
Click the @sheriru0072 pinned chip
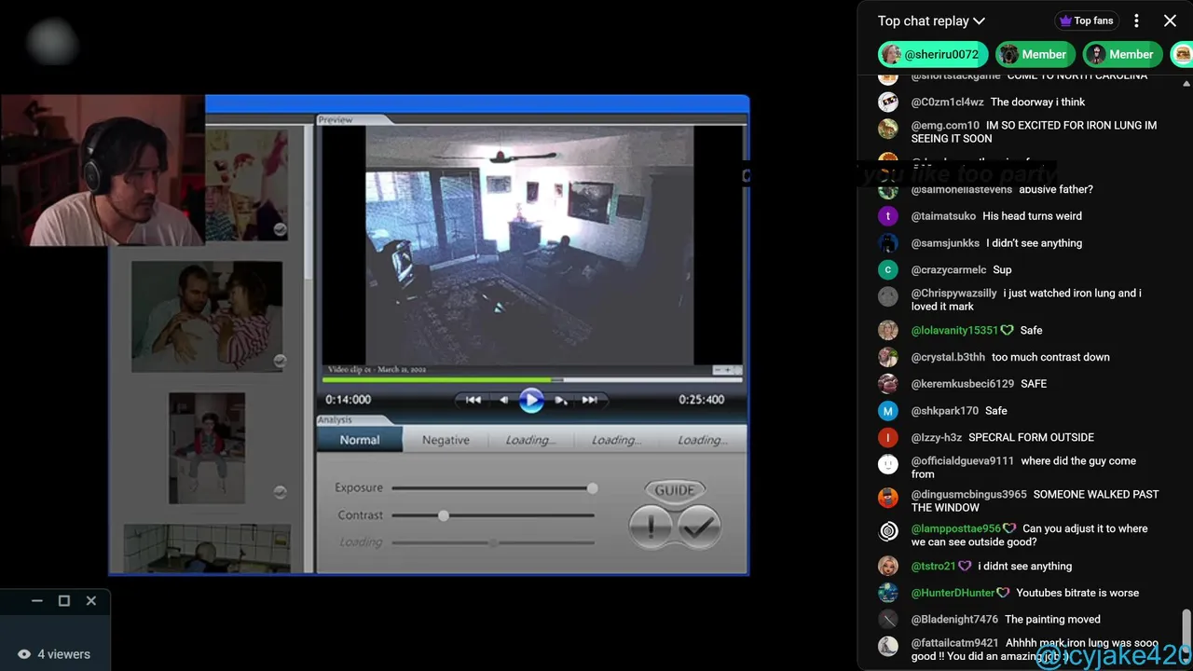(933, 54)
